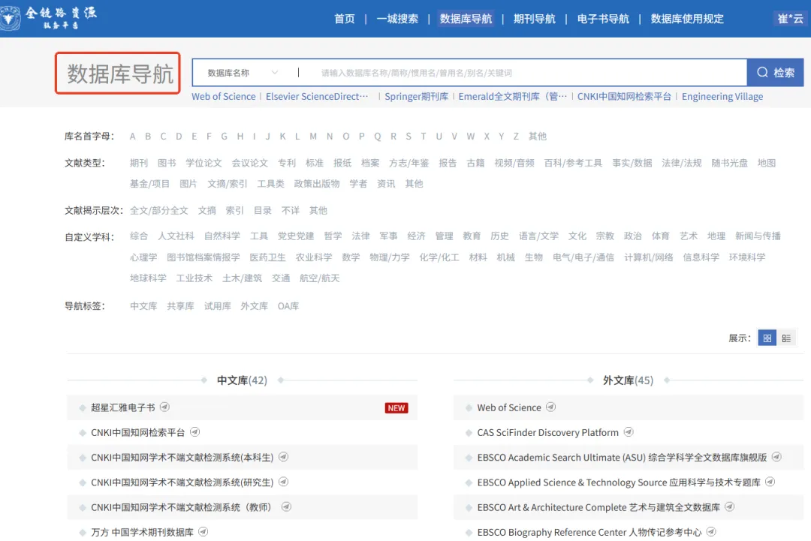This screenshot has width=811, height=541.
Task: Click Springer期刊库 quick link
Action: tap(416, 97)
